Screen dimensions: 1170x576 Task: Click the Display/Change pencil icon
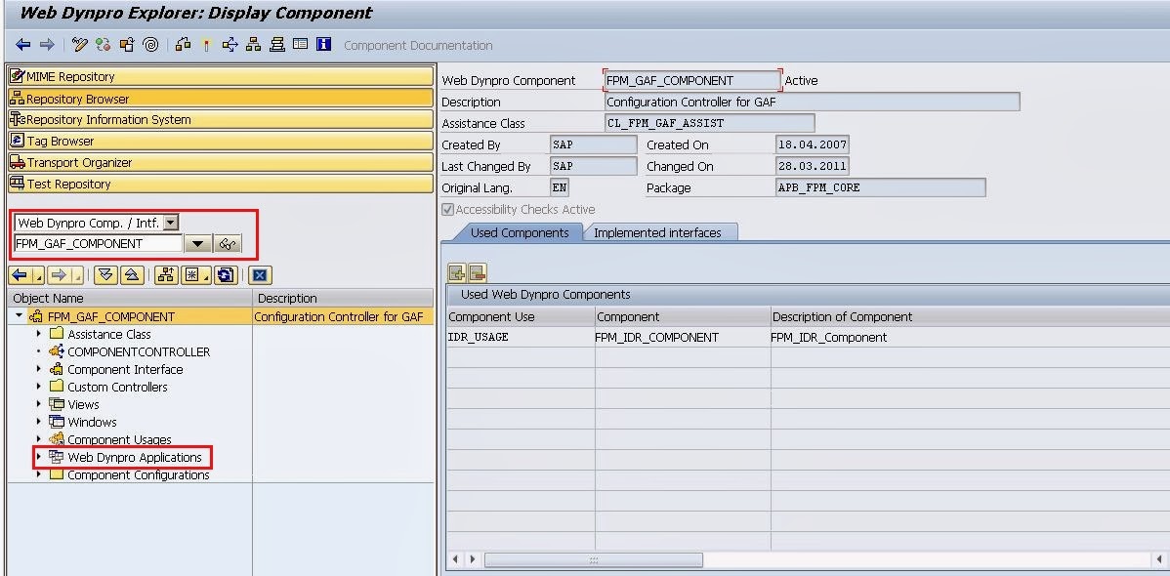click(x=79, y=45)
